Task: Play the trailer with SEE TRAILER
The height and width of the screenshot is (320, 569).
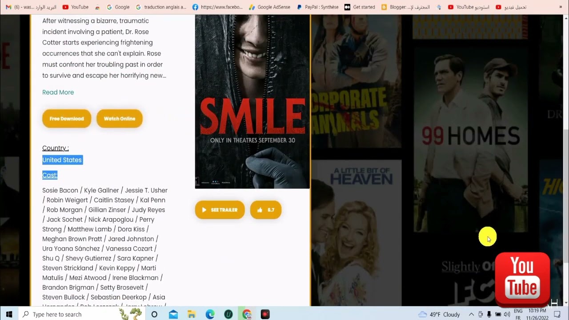Action: pyautogui.click(x=220, y=210)
